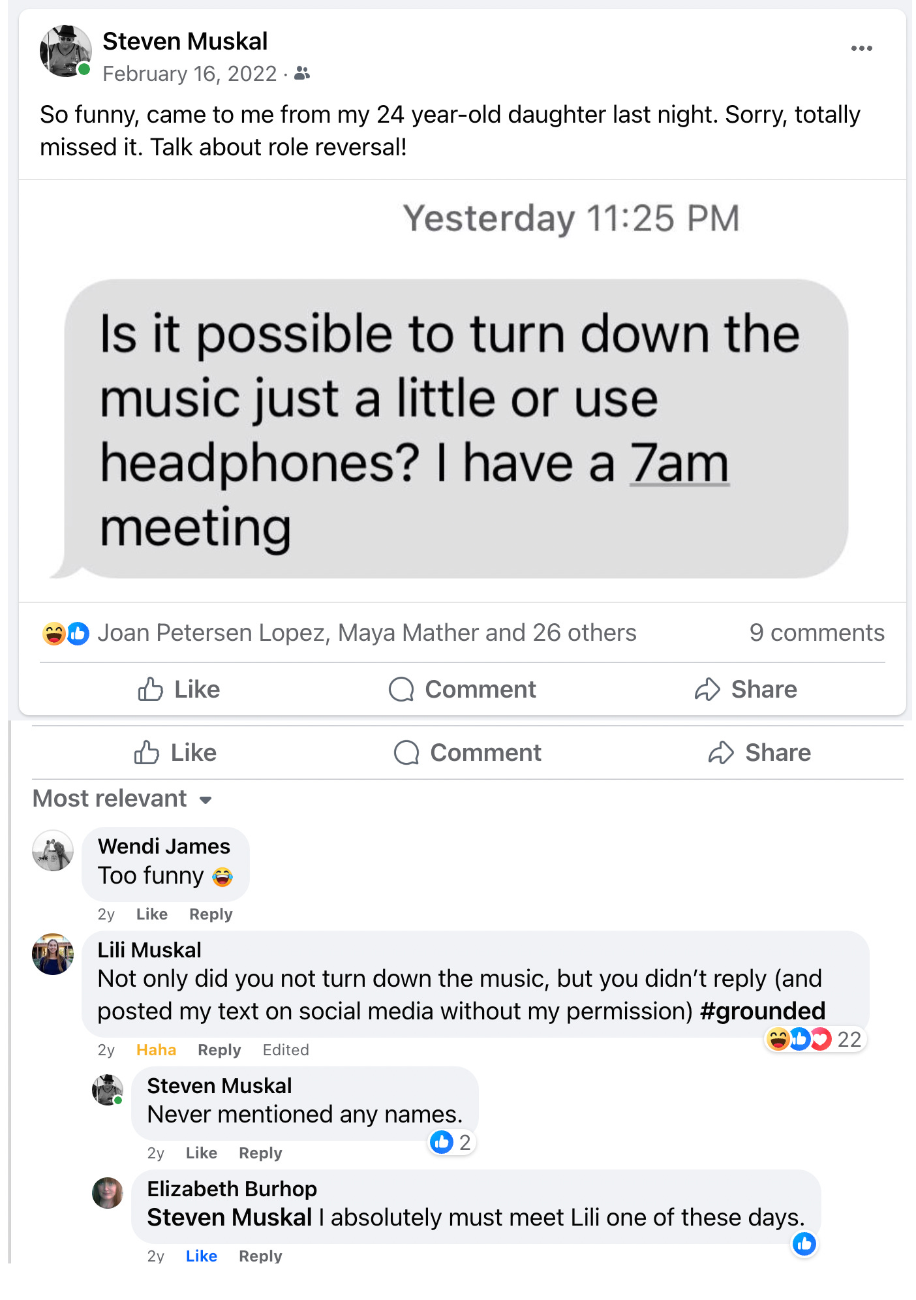Viewport: 916px width, 1300px height.
Task: Click Comment in the upper action bar
Action: (462, 689)
